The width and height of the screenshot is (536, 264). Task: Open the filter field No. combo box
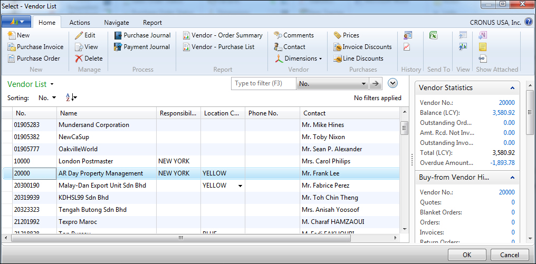tap(332, 84)
